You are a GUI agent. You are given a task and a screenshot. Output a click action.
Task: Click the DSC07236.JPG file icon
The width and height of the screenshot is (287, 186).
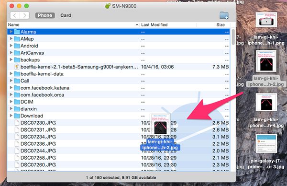point(17,144)
